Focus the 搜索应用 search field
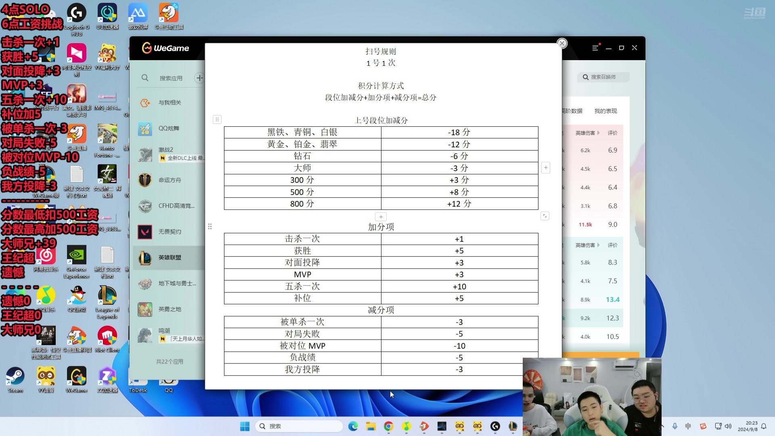775x436 pixels. tap(171, 78)
